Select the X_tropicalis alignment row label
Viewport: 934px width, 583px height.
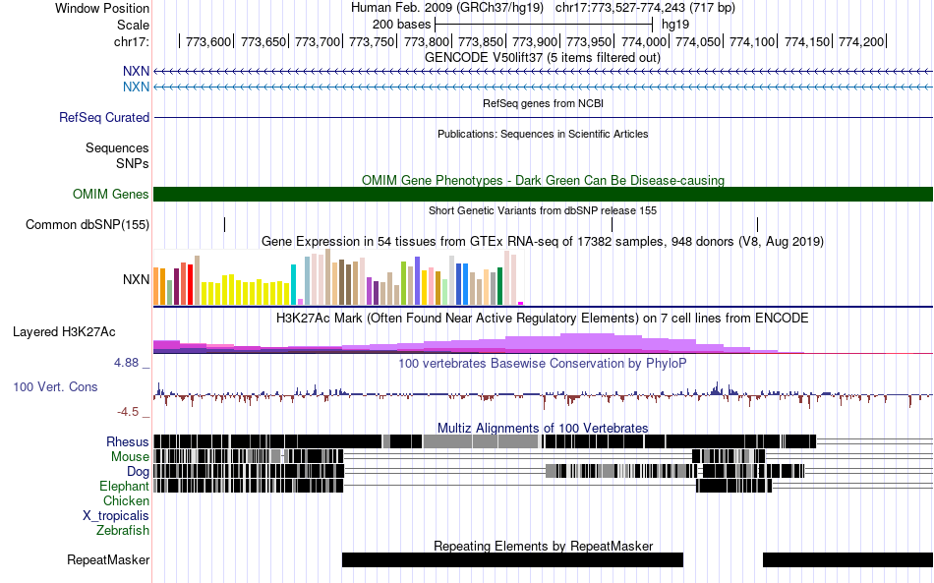(x=116, y=516)
